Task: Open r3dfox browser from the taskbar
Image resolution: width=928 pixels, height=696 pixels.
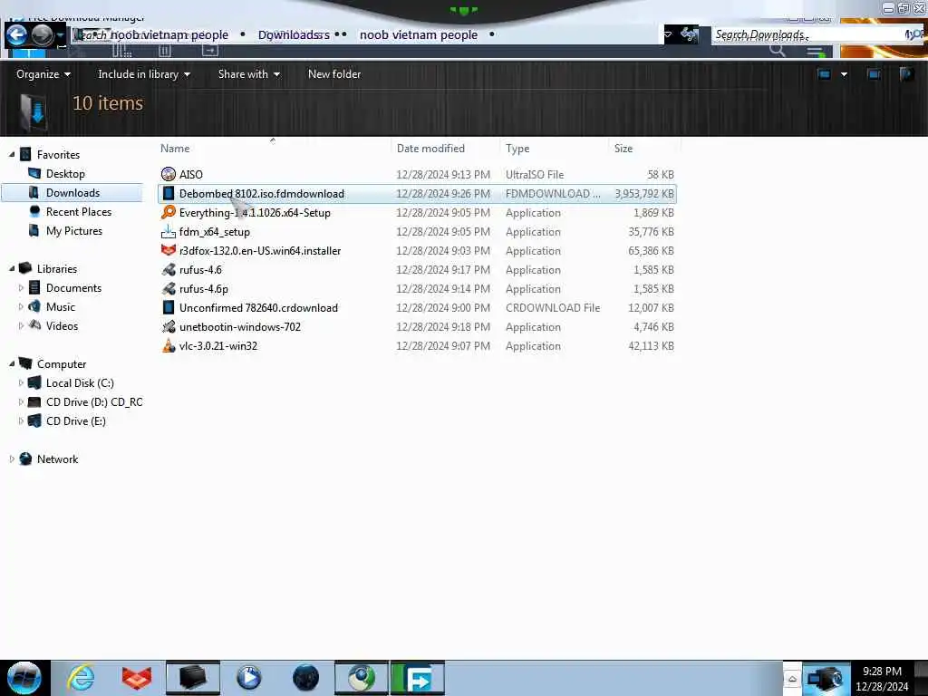Action: [x=137, y=678]
